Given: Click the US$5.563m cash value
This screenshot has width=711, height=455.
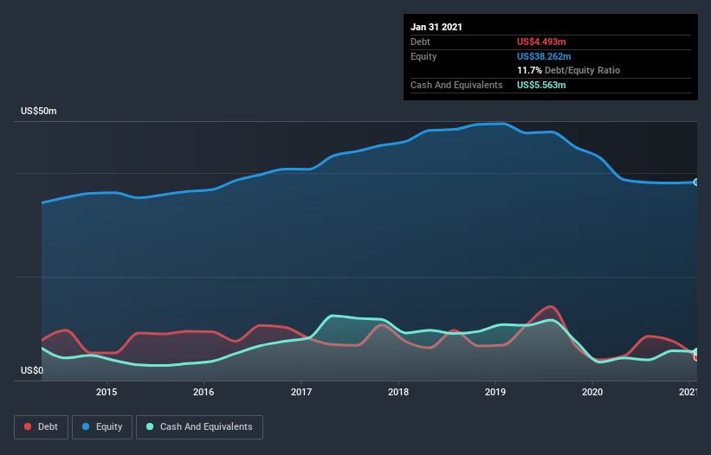Looking at the screenshot, I should coord(541,85).
